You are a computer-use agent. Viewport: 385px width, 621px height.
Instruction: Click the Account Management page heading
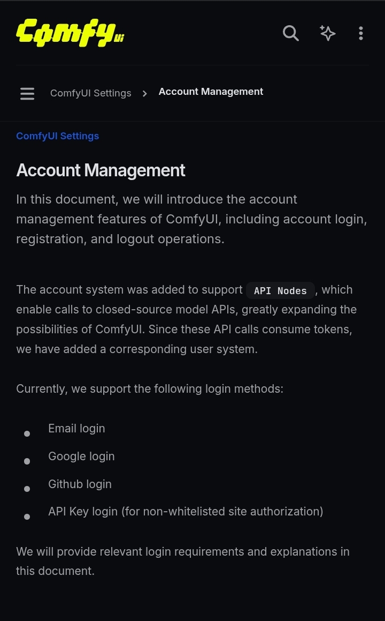[x=101, y=170]
